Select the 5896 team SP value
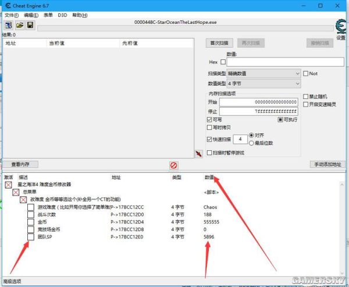 click(209, 237)
